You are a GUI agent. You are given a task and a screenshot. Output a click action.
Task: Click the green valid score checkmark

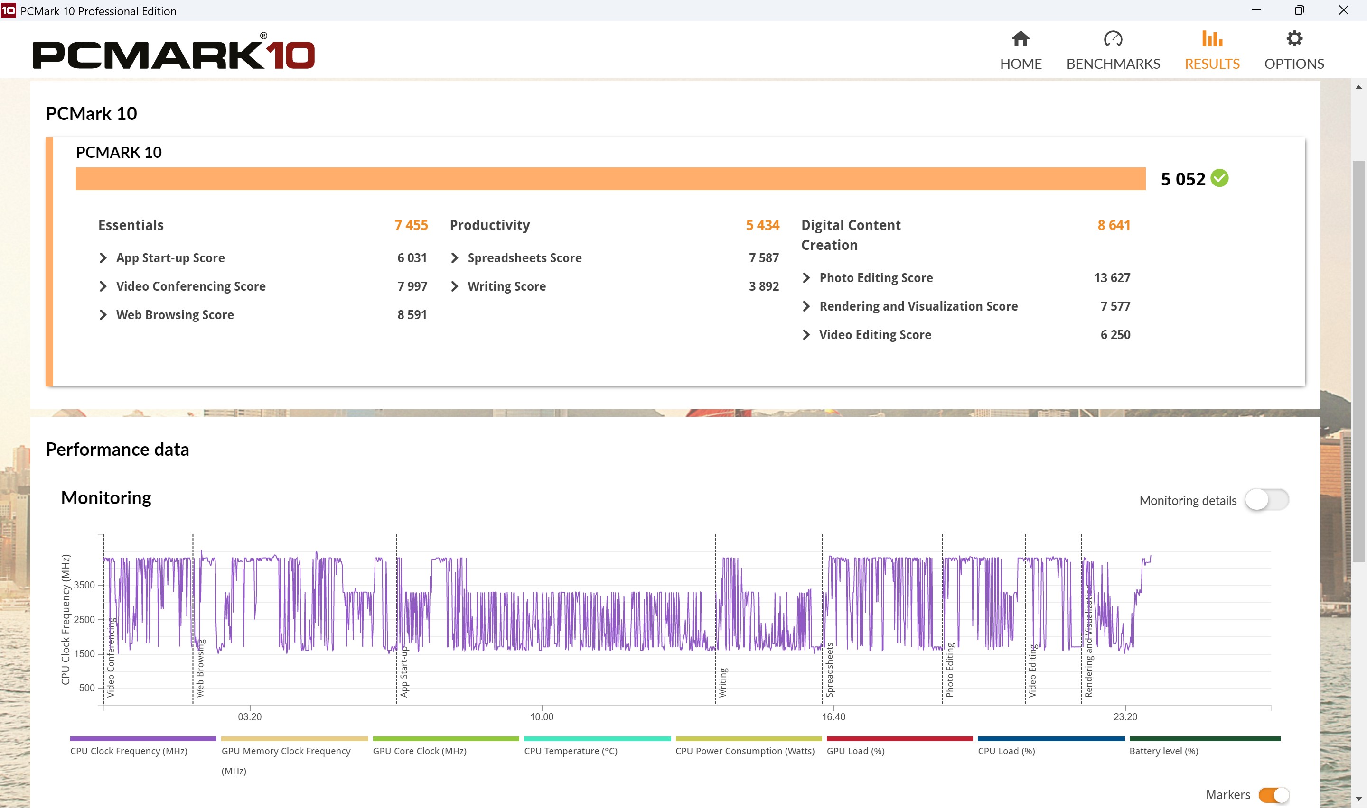click(1219, 179)
